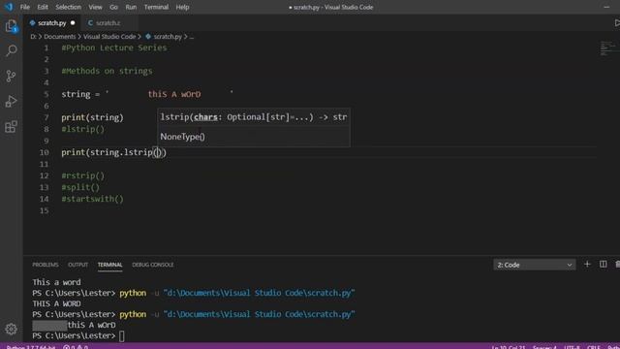Click the trailing ellipsis breadcrumb
The image size is (620, 349).
[192, 37]
